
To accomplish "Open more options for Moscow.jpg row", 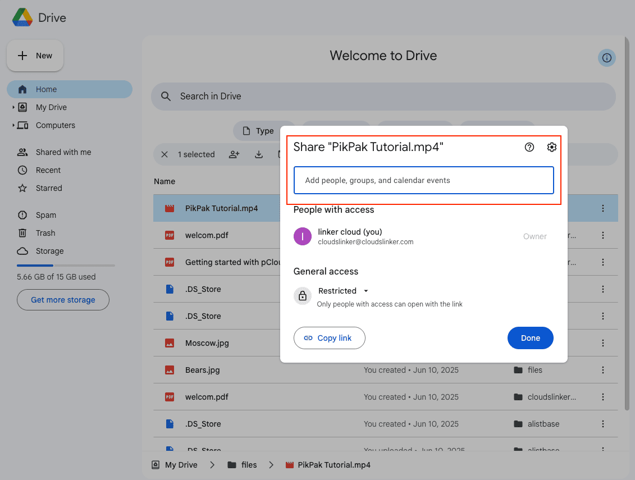I will pos(603,343).
